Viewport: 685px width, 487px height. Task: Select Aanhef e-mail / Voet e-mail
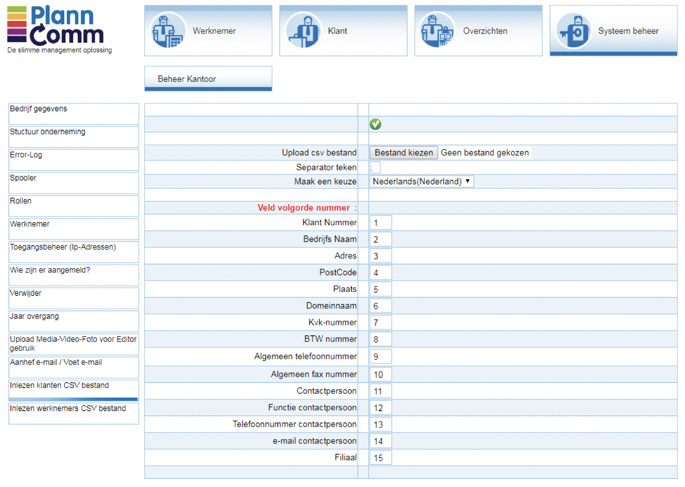pyautogui.click(x=74, y=367)
